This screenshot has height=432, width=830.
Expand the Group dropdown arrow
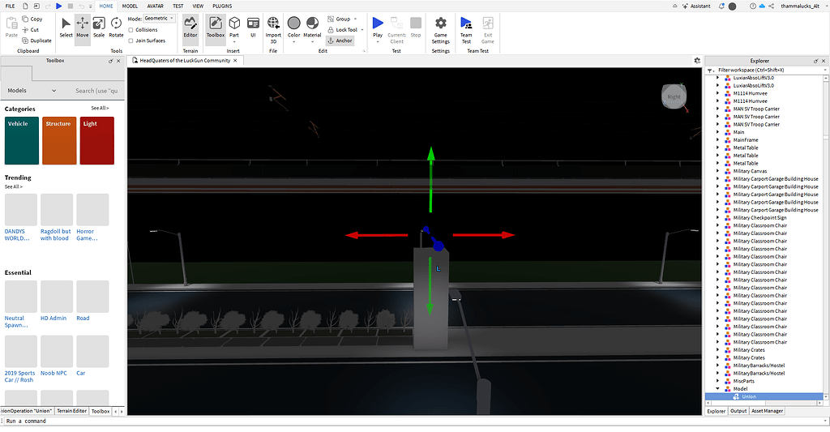pyautogui.click(x=355, y=19)
